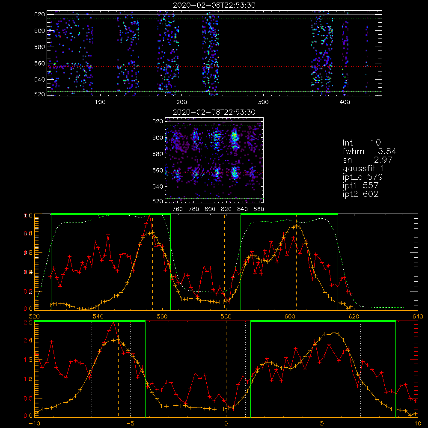Click the 800 x-axis label of middle plot
Image resolution: width=428 pixels, height=428 pixels.
[210, 209]
